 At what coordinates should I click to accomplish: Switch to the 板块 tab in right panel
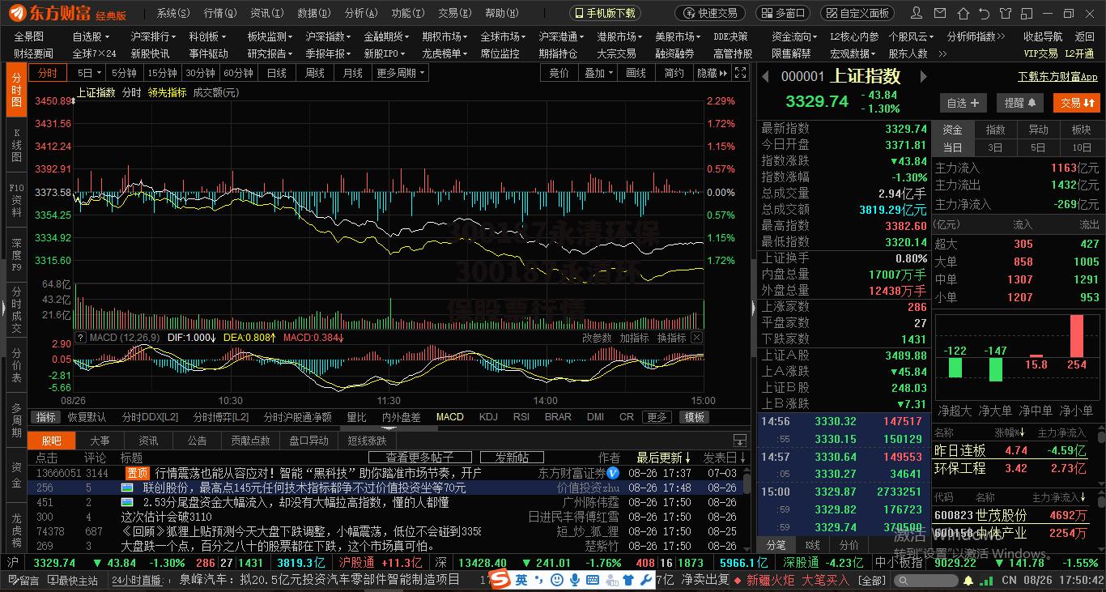[1081, 130]
